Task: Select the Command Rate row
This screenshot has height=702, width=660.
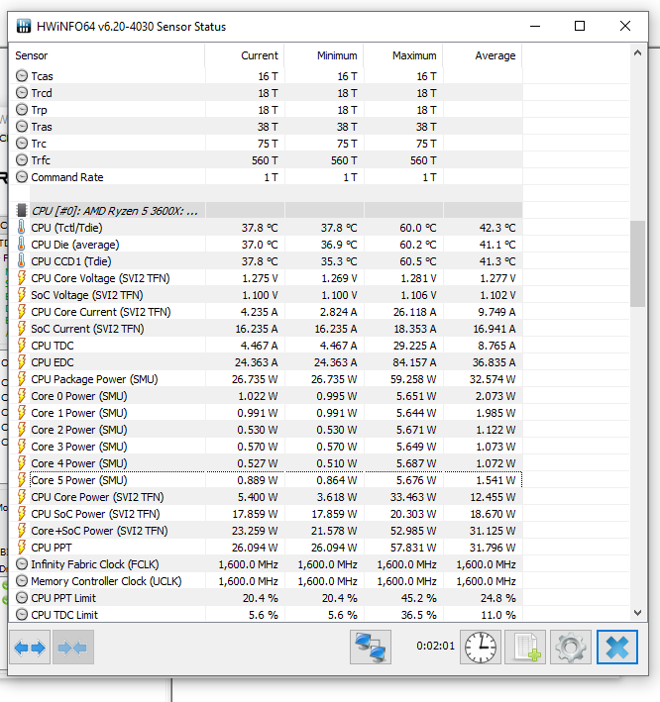Action: [x=67, y=177]
